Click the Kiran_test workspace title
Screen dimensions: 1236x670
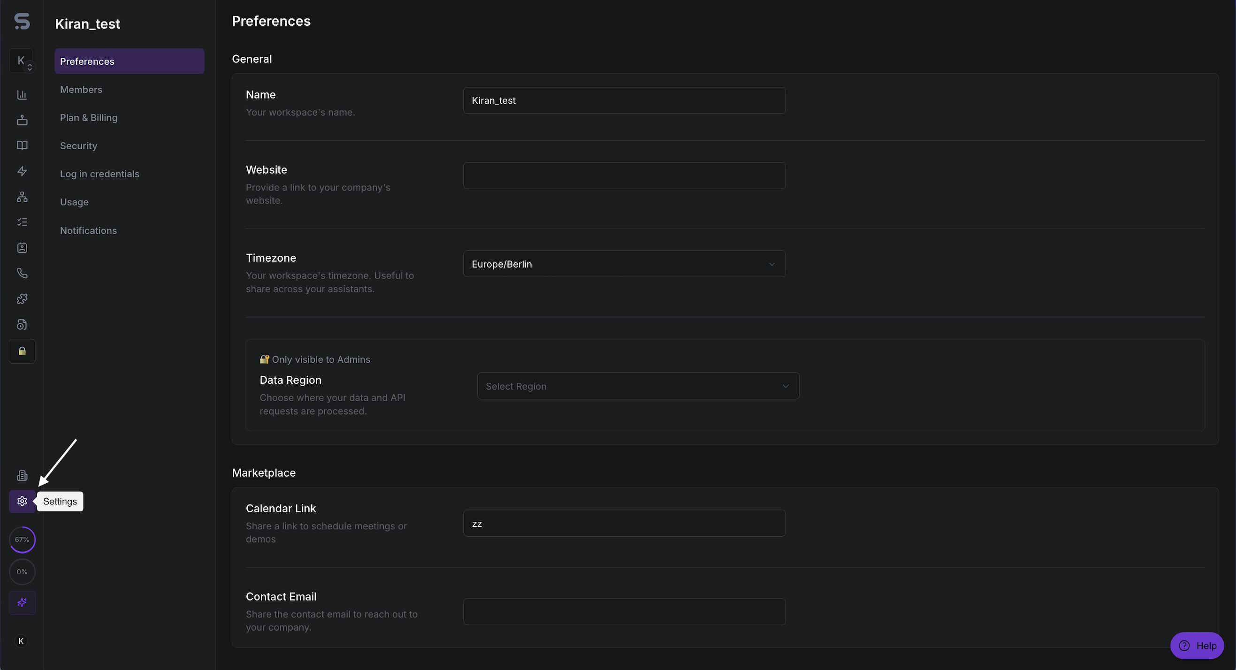point(87,24)
